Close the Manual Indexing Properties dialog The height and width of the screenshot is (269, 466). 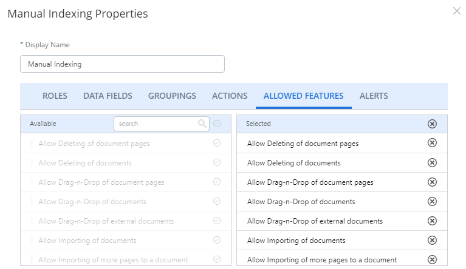tap(457, 11)
